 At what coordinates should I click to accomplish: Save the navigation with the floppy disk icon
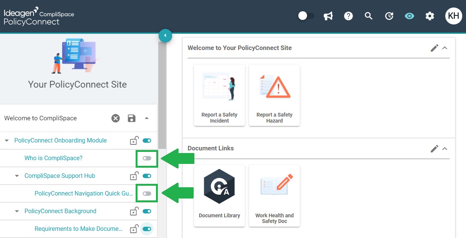tap(131, 118)
